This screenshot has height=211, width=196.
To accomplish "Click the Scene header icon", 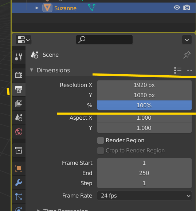I will point(35,55).
